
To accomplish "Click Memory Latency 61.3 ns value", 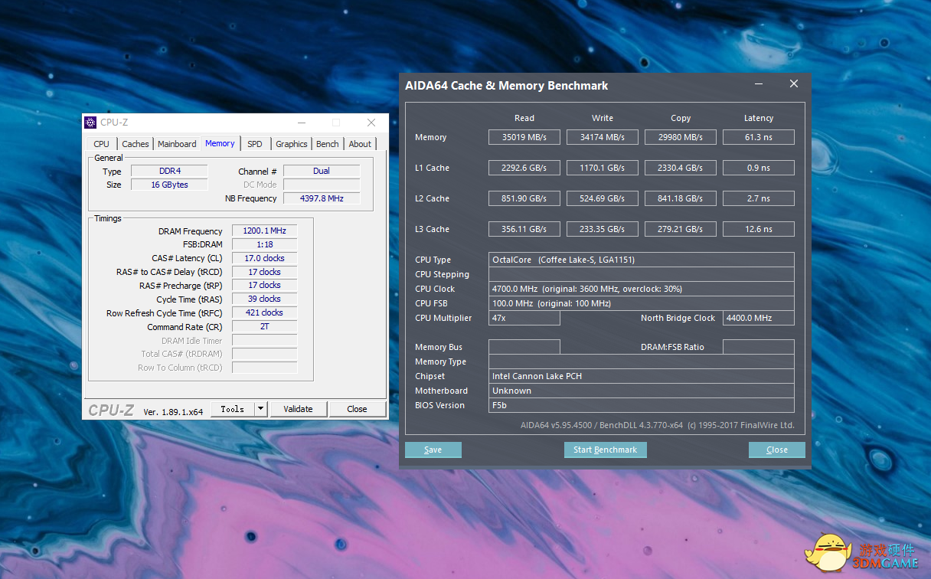I will 759,137.
